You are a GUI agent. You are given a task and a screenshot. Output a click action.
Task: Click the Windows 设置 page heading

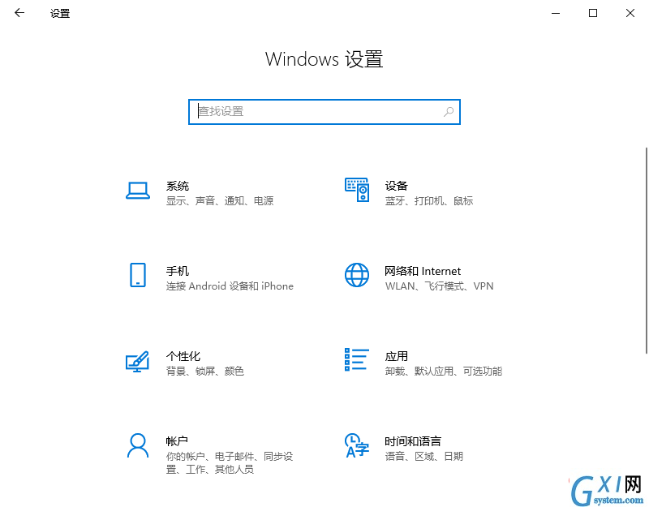pyautogui.click(x=324, y=59)
